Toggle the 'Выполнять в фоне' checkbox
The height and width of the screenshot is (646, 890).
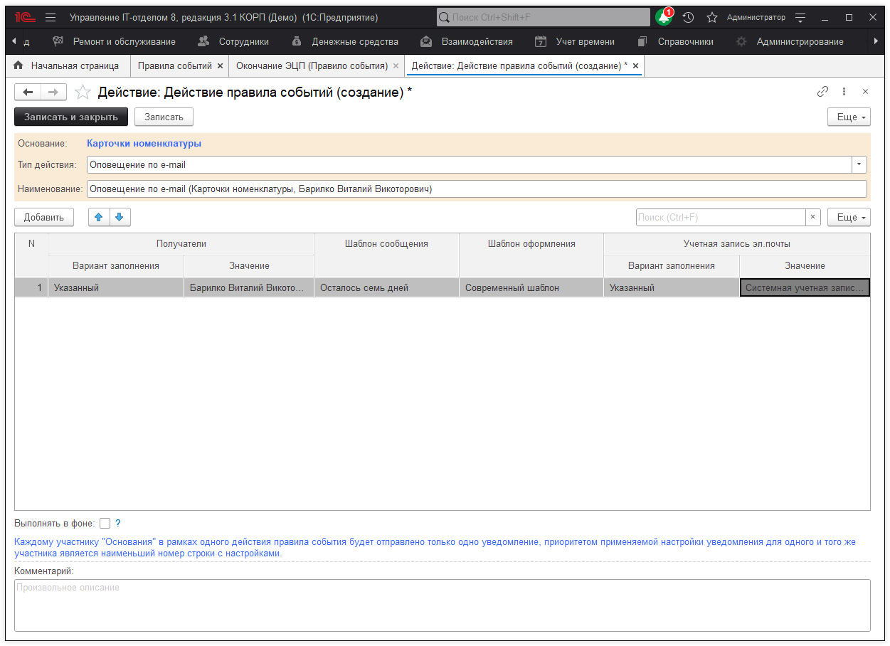[105, 524]
